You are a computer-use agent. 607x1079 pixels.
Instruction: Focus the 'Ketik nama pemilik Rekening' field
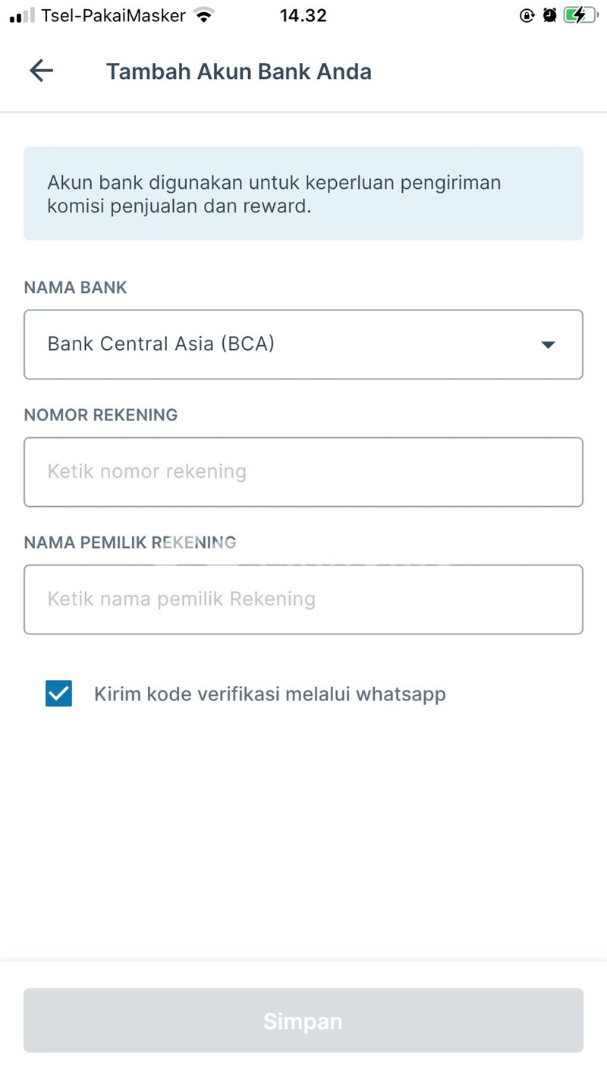point(303,599)
